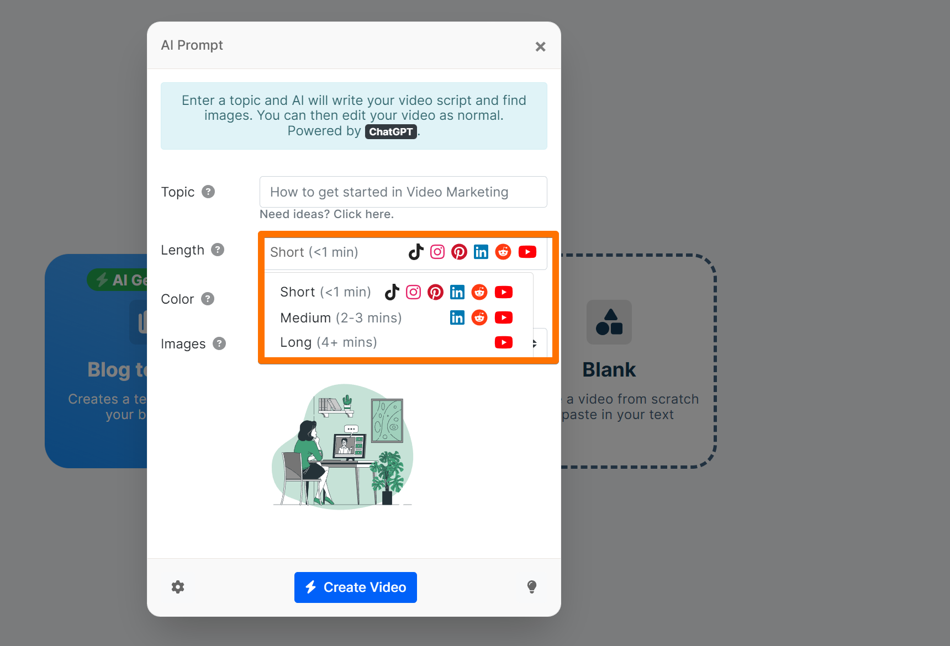Image resolution: width=950 pixels, height=646 pixels.
Task: Click the Length help question mark icon
Action: [218, 250]
